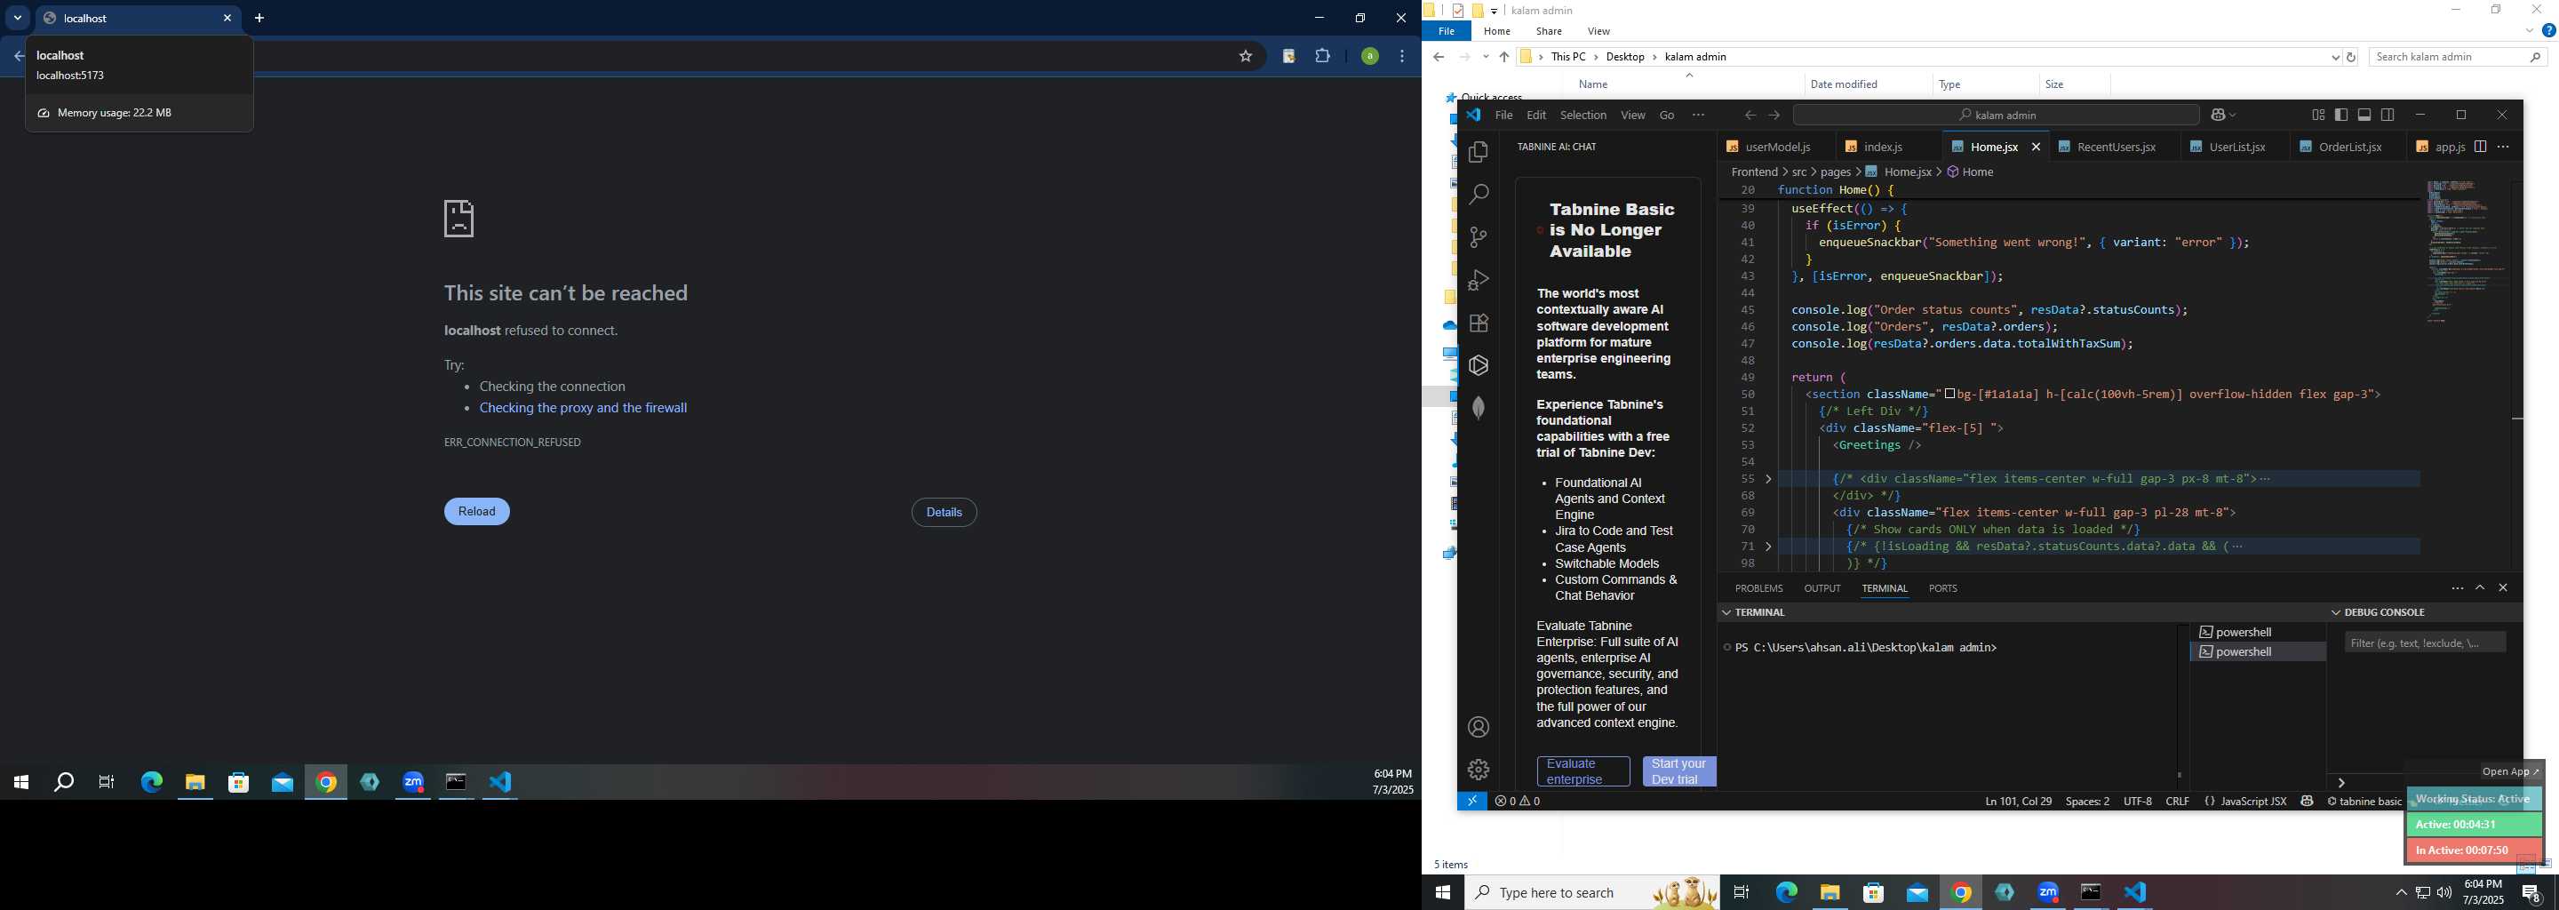This screenshot has height=910, width=2559.
Task: Open the Search view in VS Code activity bar
Action: coord(1479,195)
